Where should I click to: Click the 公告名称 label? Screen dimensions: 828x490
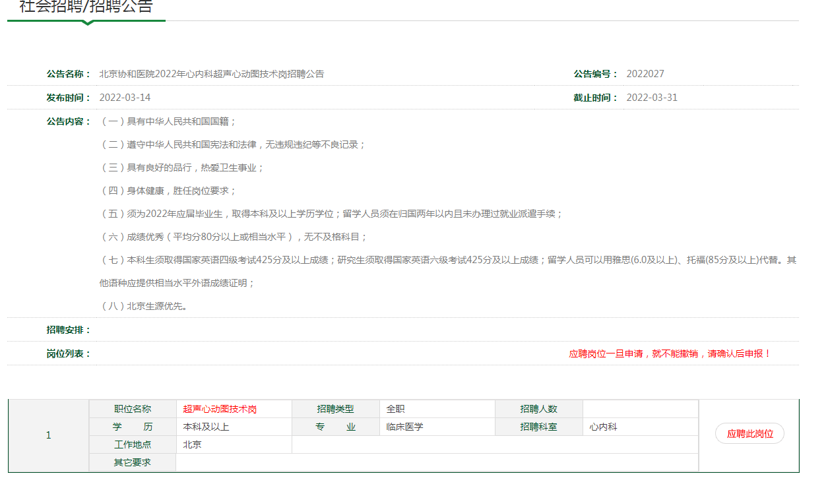[69, 74]
